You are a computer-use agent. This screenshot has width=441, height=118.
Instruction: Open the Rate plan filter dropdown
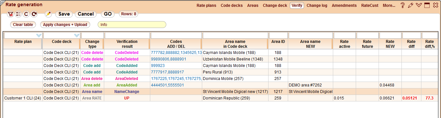[39, 35]
